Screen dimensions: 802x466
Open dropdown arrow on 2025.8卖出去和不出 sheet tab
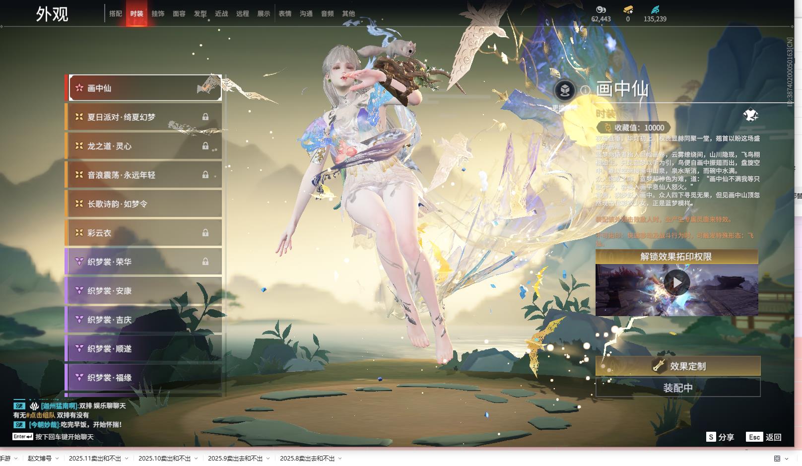tap(340, 459)
